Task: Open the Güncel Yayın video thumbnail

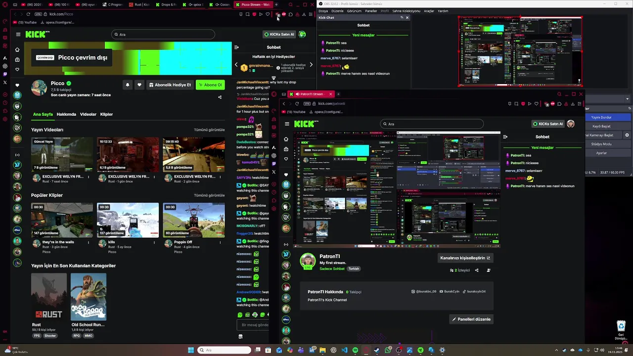Action: (62, 155)
